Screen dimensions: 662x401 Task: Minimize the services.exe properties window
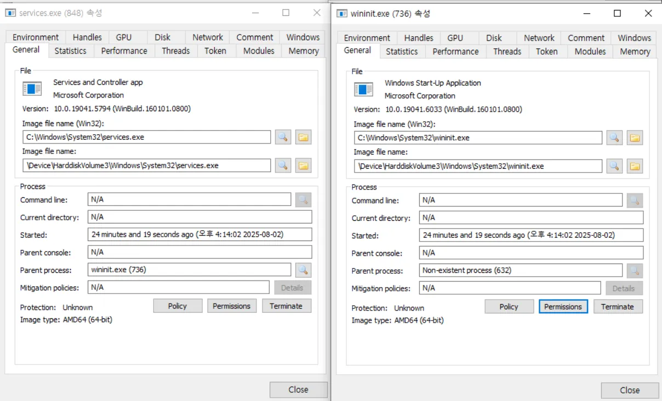coord(255,13)
